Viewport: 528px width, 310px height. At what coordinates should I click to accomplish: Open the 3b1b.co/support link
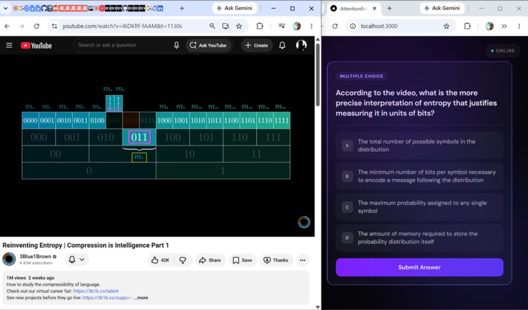click(x=107, y=298)
